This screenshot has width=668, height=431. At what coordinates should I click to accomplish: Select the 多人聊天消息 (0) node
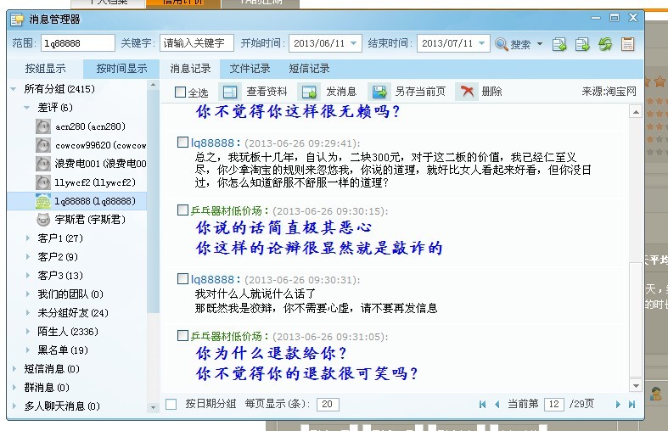tap(62, 406)
